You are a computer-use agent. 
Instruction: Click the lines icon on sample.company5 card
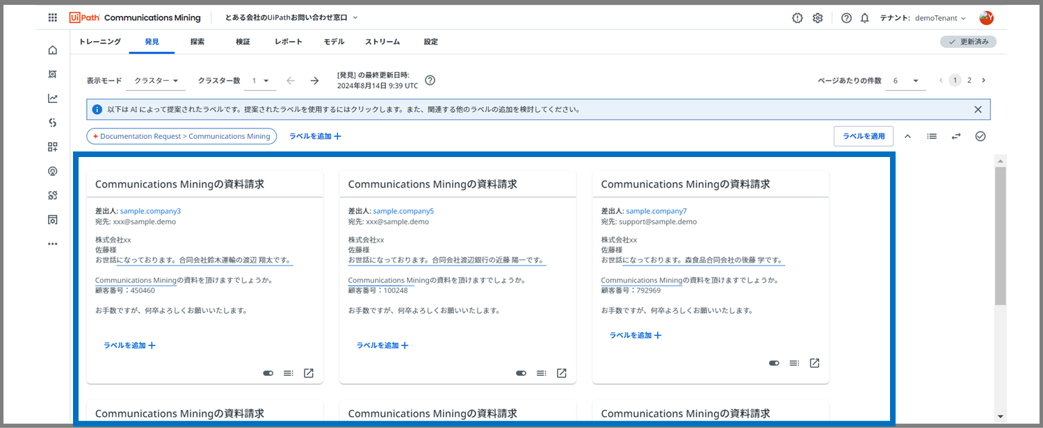click(x=542, y=373)
